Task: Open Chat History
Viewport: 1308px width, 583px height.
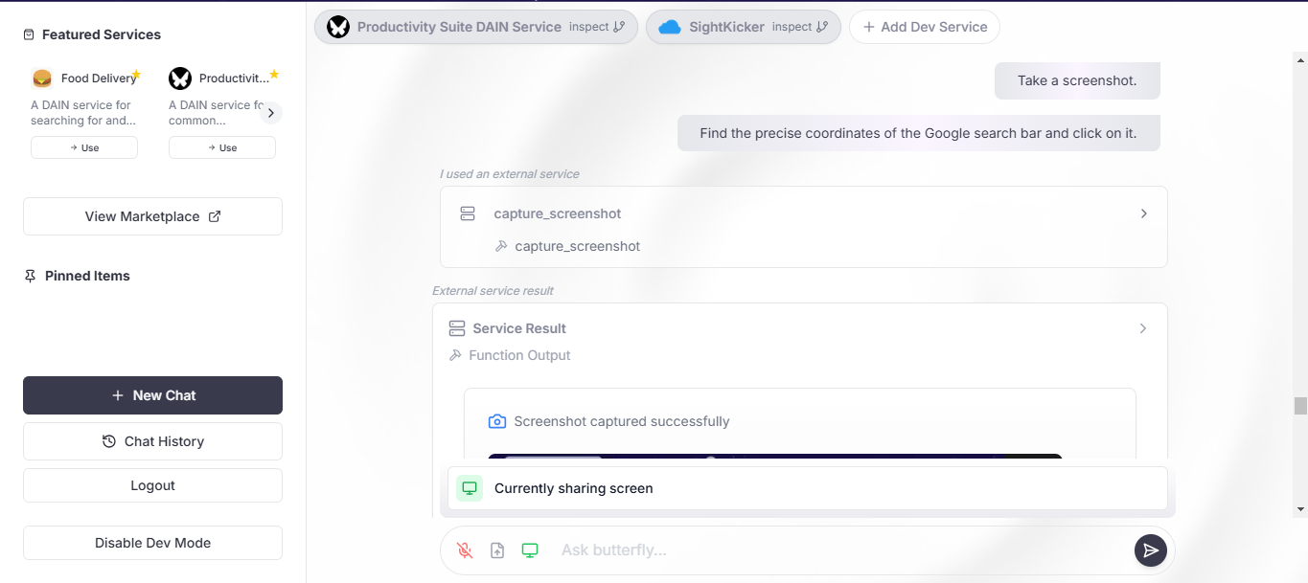Action: click(x=152, y=441)
